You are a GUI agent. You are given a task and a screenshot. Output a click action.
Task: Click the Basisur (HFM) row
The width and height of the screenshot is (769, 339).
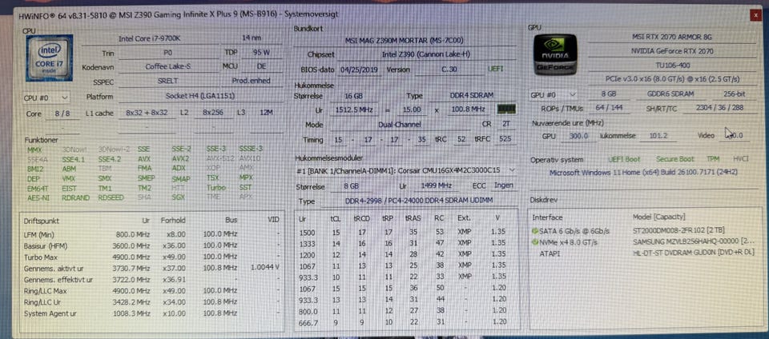pyautogui.click(x=151, y=245)
